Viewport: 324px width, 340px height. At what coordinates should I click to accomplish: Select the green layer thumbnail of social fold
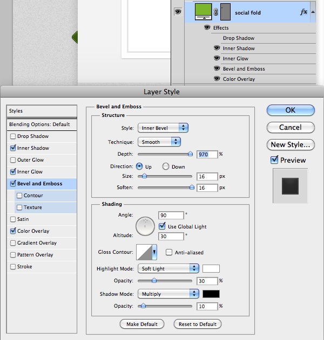(203, 12)
